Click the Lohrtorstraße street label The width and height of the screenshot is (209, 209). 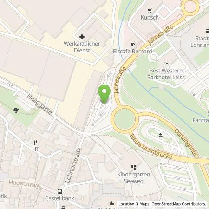[x=74, y=165]
